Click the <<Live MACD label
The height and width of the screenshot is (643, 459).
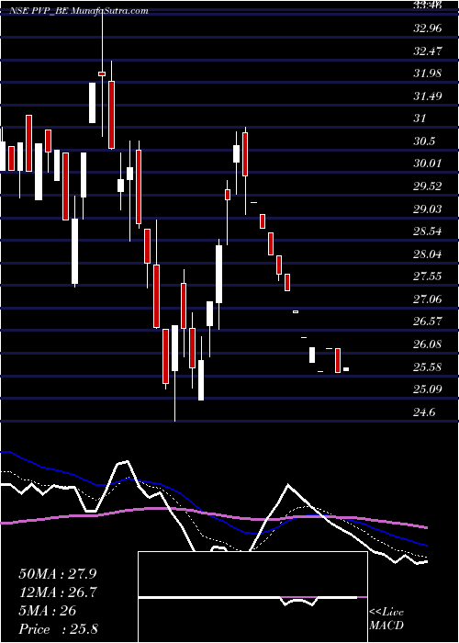(386, 619)
